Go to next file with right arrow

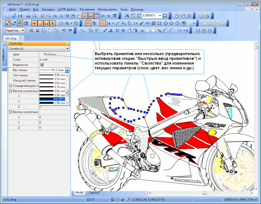point(109,16)
